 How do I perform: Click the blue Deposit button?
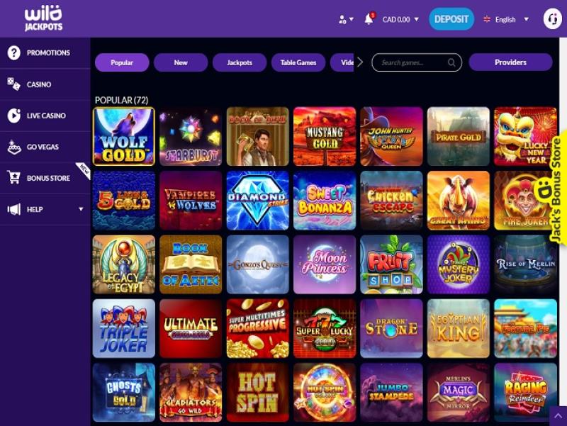coord(451,19)
